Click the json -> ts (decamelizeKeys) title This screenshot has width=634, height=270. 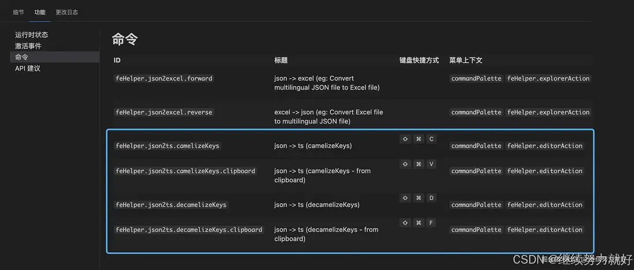click(316, 205)
